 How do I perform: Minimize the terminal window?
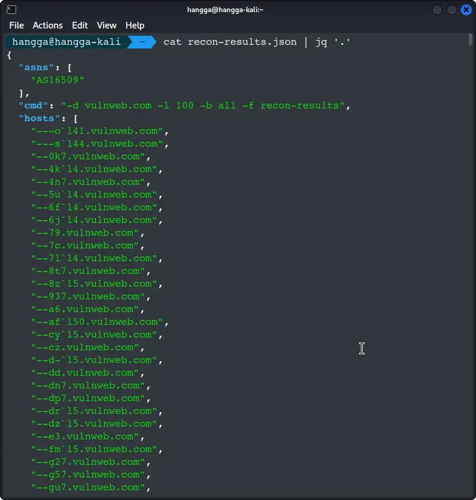tap(437, 10)
